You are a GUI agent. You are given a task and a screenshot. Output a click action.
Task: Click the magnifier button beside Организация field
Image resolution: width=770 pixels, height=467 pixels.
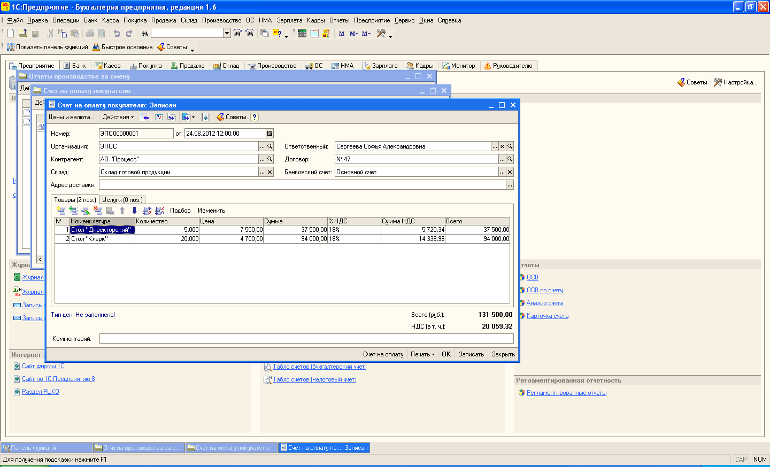coord(269,146)
